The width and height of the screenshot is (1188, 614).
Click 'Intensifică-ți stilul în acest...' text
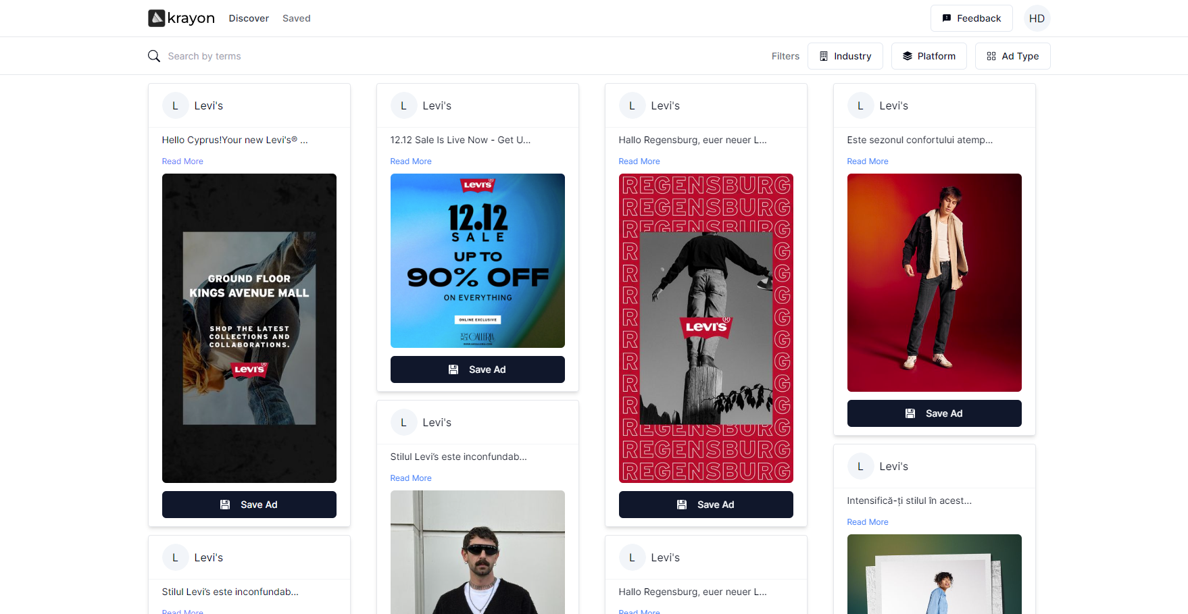pyautogui.click(x=909, y=501)
